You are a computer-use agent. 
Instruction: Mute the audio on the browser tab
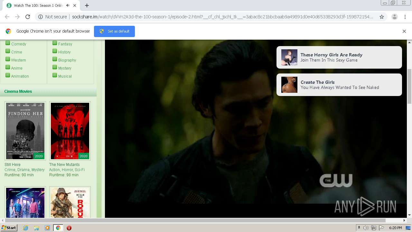pos(68,5)
